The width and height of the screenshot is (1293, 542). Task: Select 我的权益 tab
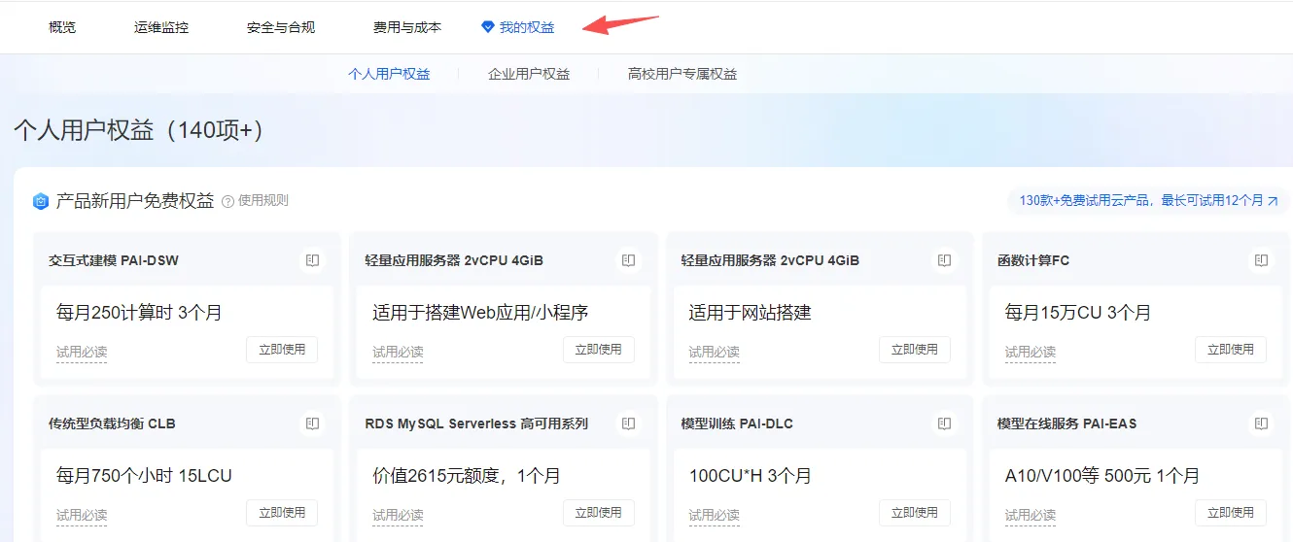pyautogui.click(x=527, y=27)
